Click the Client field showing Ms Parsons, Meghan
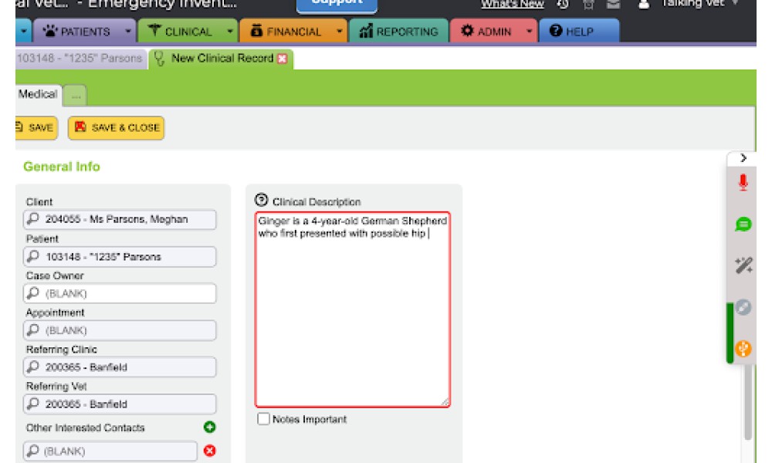 click(x=120, y=219)
